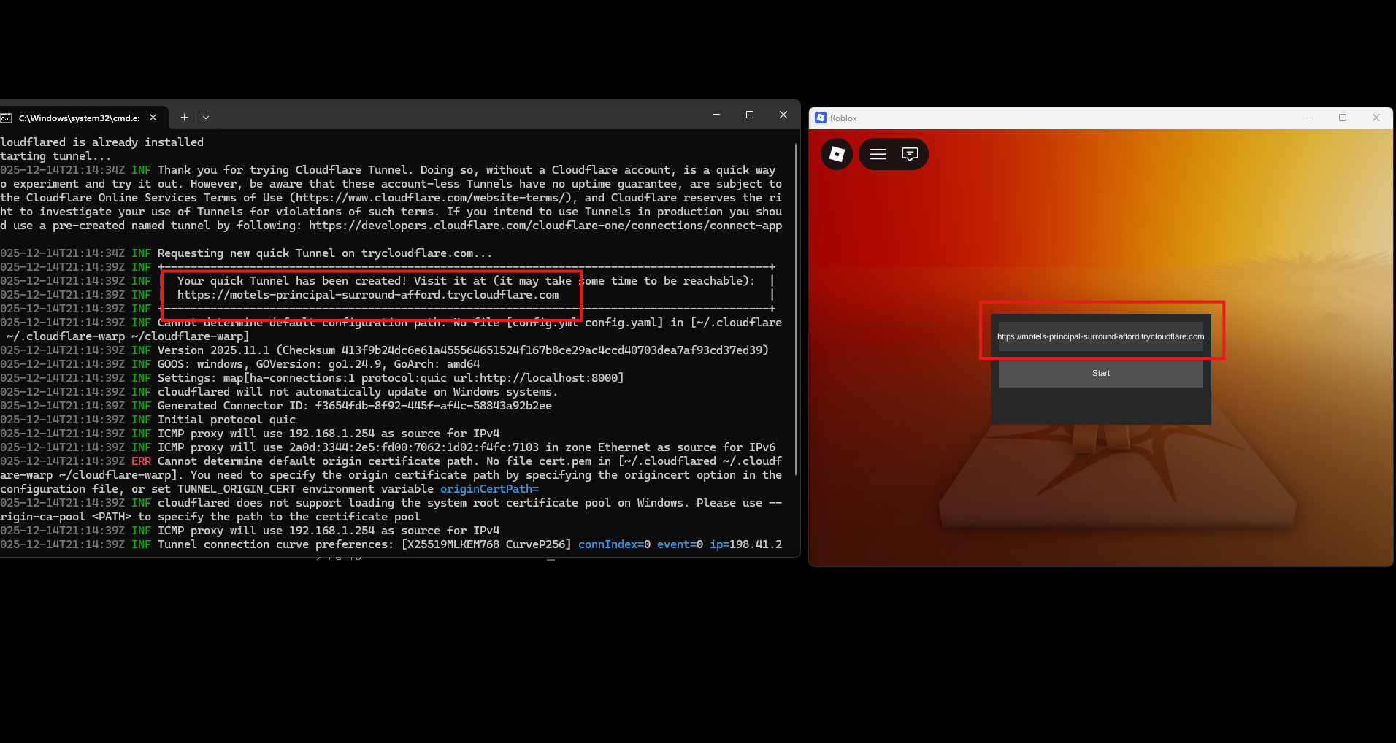
Task: Open the Roblox chat icon
Action: point(910,154)
